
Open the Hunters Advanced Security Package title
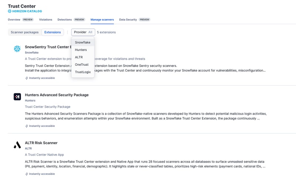pyautogui.click(x=57, y=95)
